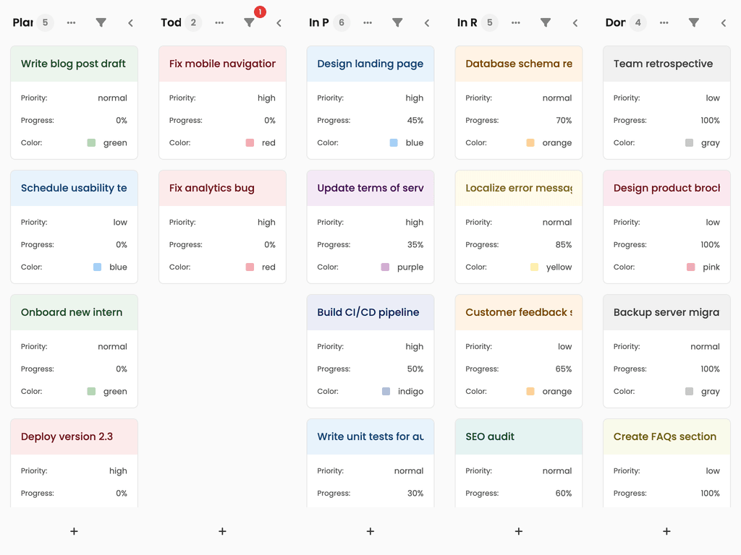Viewport: 741px width, 555px height.
Task: Open the Tod column more options menu
Action: tap(219, 22)
